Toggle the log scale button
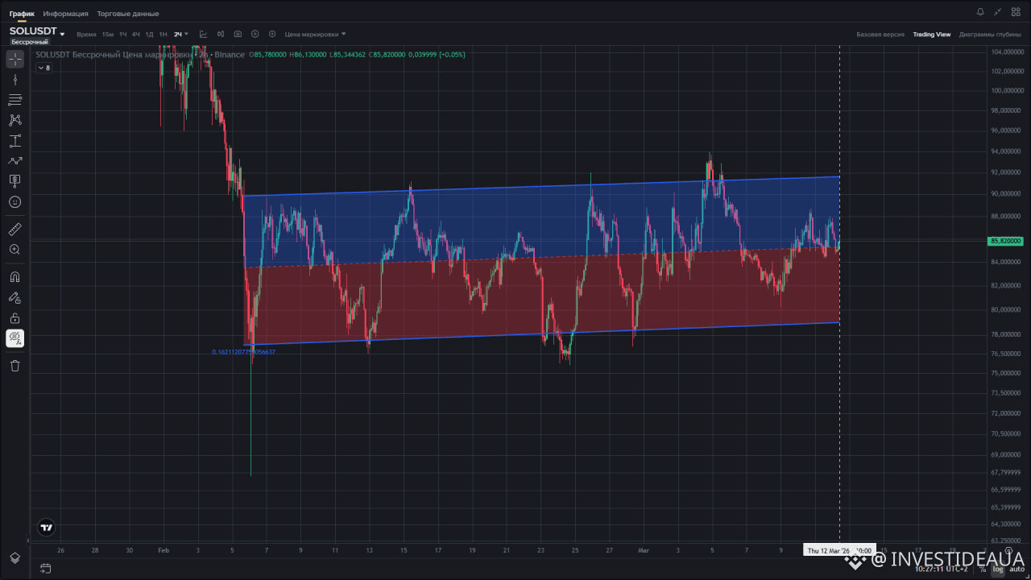This screenshot has width=1031, height=580. click(998, 569)
